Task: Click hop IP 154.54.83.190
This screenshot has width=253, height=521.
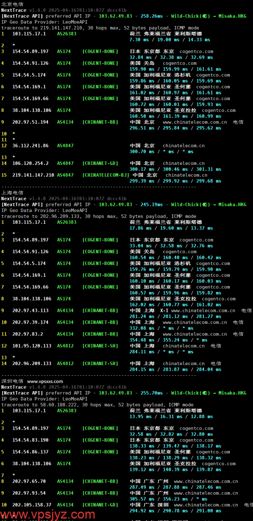Action: pos(30,440)
